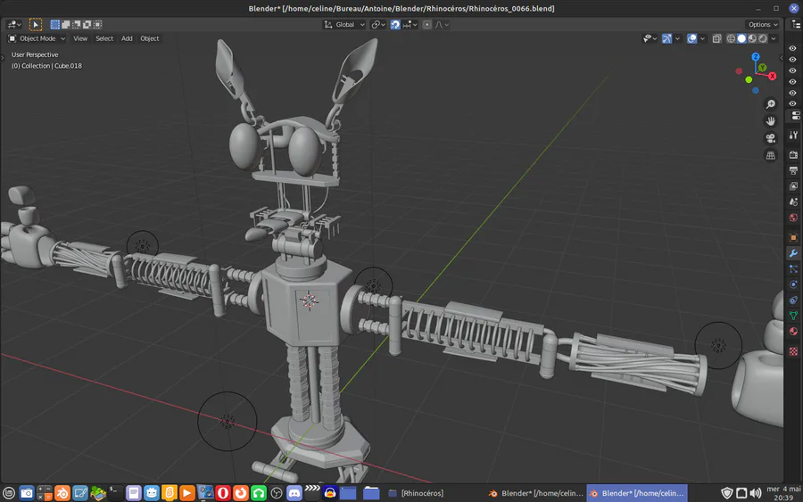Switch to Material Preview shading
This screenshot has width=803, height=502.
pyautogui.click(x=752, y=38)
